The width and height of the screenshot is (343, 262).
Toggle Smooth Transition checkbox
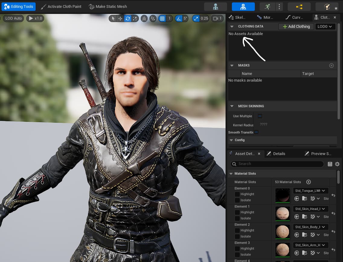click(x=256, y=132)
